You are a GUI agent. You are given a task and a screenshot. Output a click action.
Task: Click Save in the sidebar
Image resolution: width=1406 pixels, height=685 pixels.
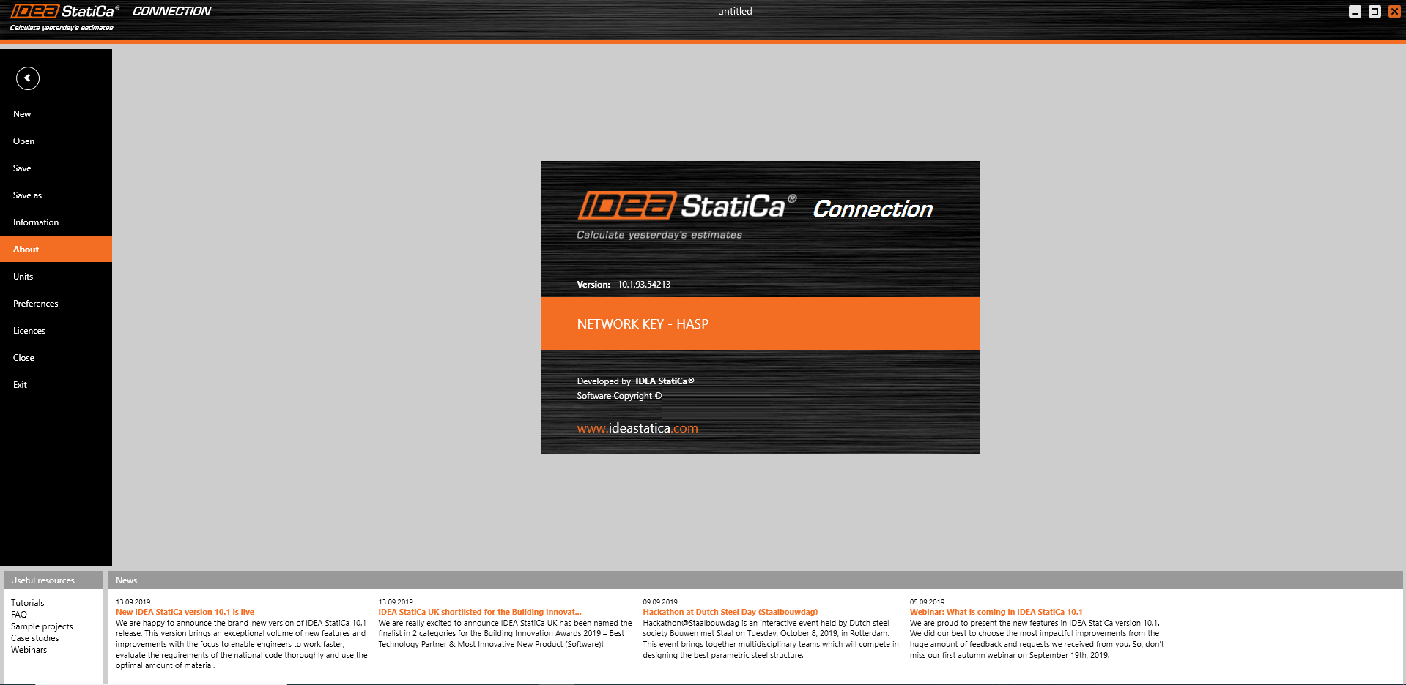pos(22,168)
